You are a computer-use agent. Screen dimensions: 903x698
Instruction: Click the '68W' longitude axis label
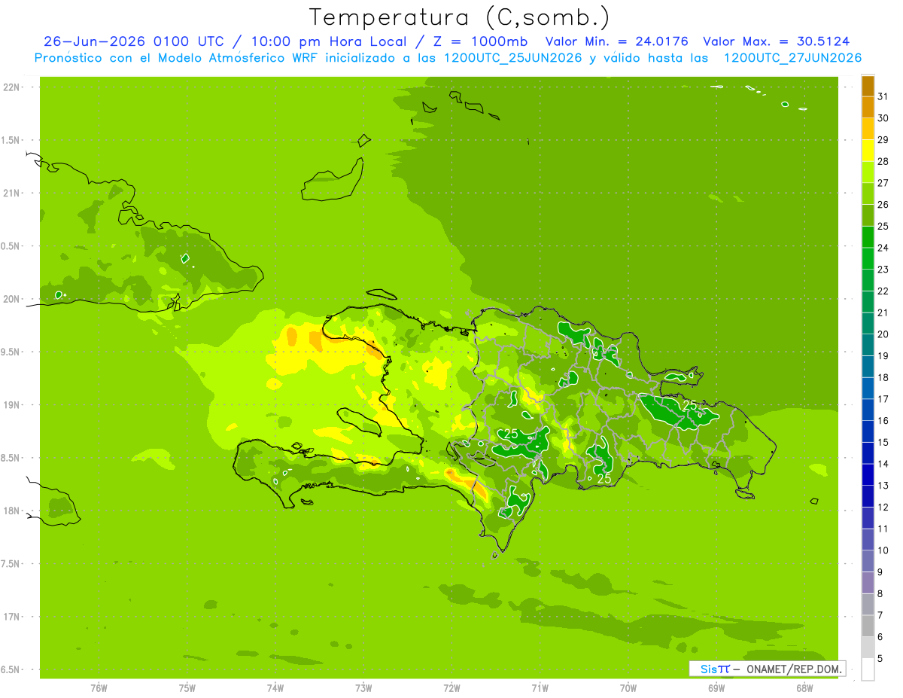(804, 688)
